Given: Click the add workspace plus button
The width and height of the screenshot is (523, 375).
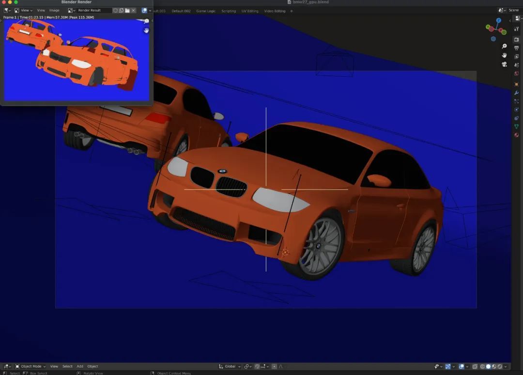Looking at the screenshot, I should (x=292, y=11).
